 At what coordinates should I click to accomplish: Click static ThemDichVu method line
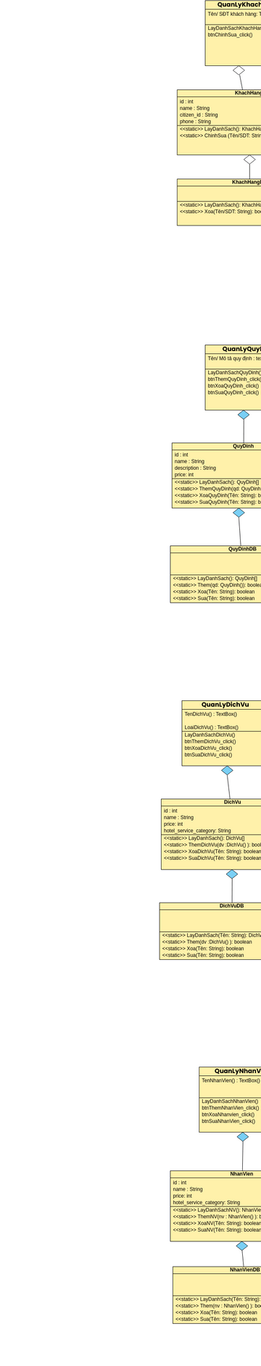pyautogui.click(x=212, y=845)
